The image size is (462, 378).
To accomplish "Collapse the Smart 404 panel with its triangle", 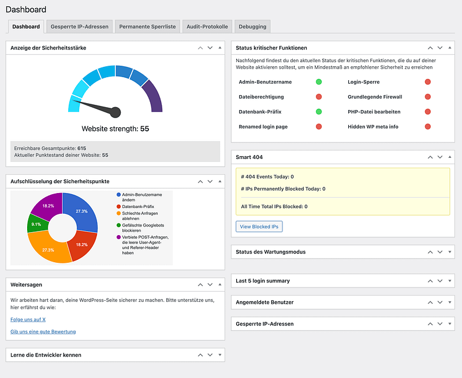I will pos(449,157).
